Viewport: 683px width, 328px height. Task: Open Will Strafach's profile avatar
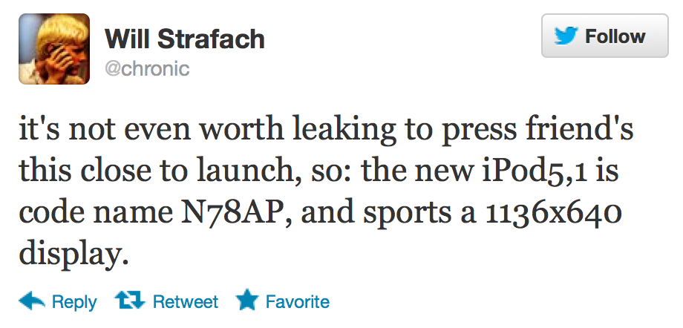54,50
